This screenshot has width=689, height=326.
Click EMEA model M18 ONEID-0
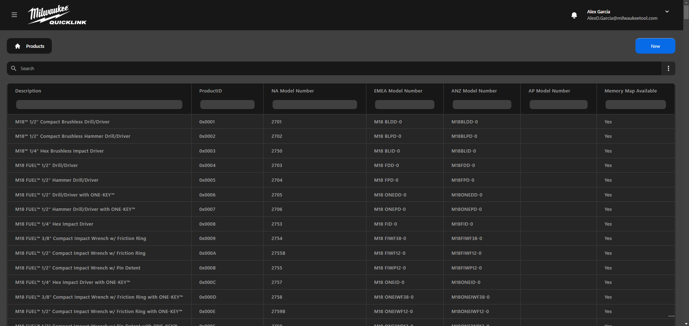[389, 282]
